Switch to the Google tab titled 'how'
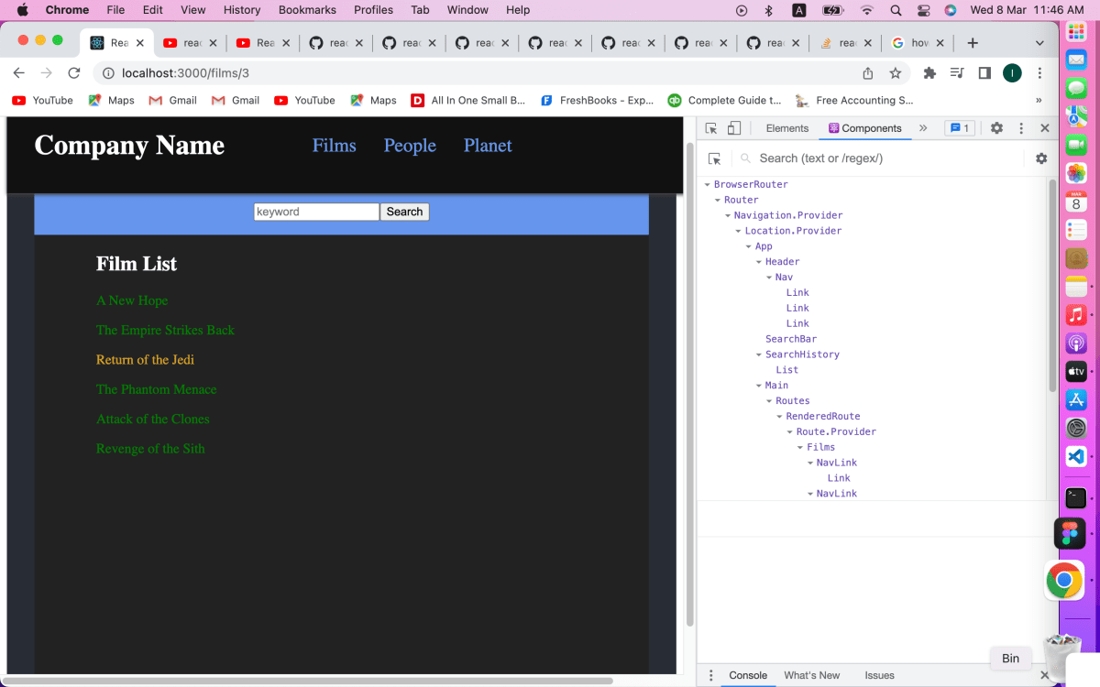This screenshot has height=687, width=1100. [x=918, y=43]
